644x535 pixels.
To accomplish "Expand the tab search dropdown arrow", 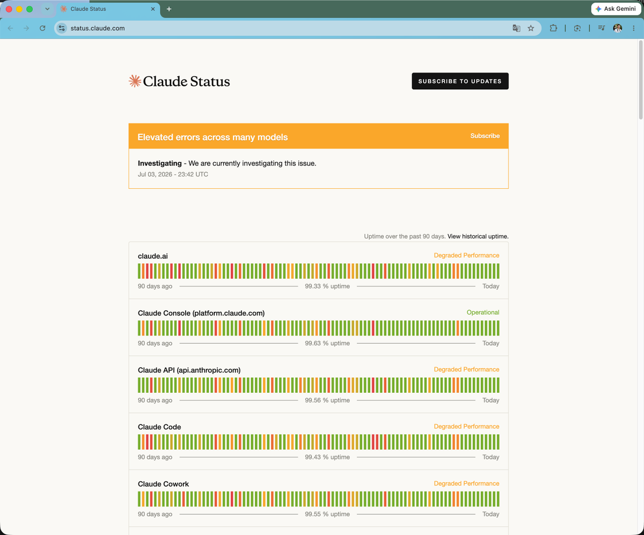I will click(47, 9).
